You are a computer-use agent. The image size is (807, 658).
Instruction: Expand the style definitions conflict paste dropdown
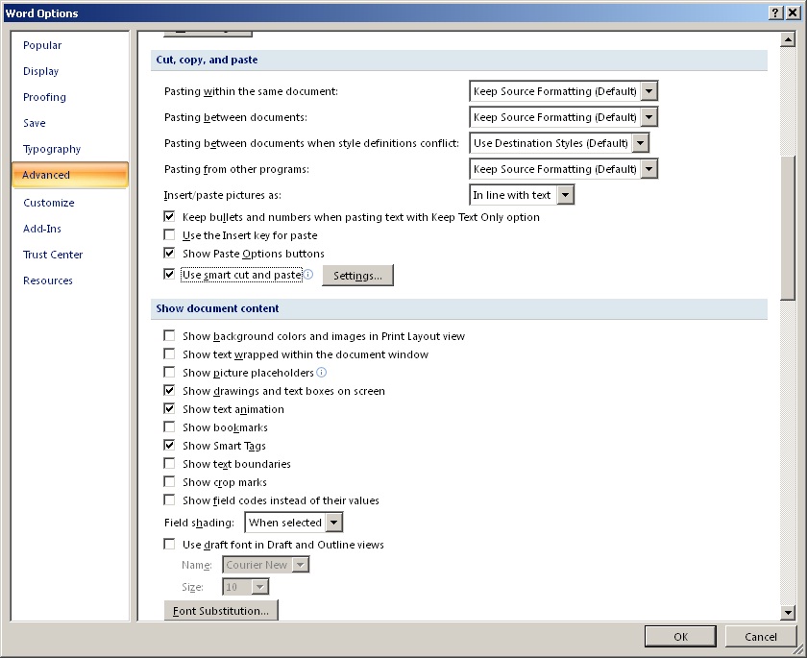tap(640, 143)
